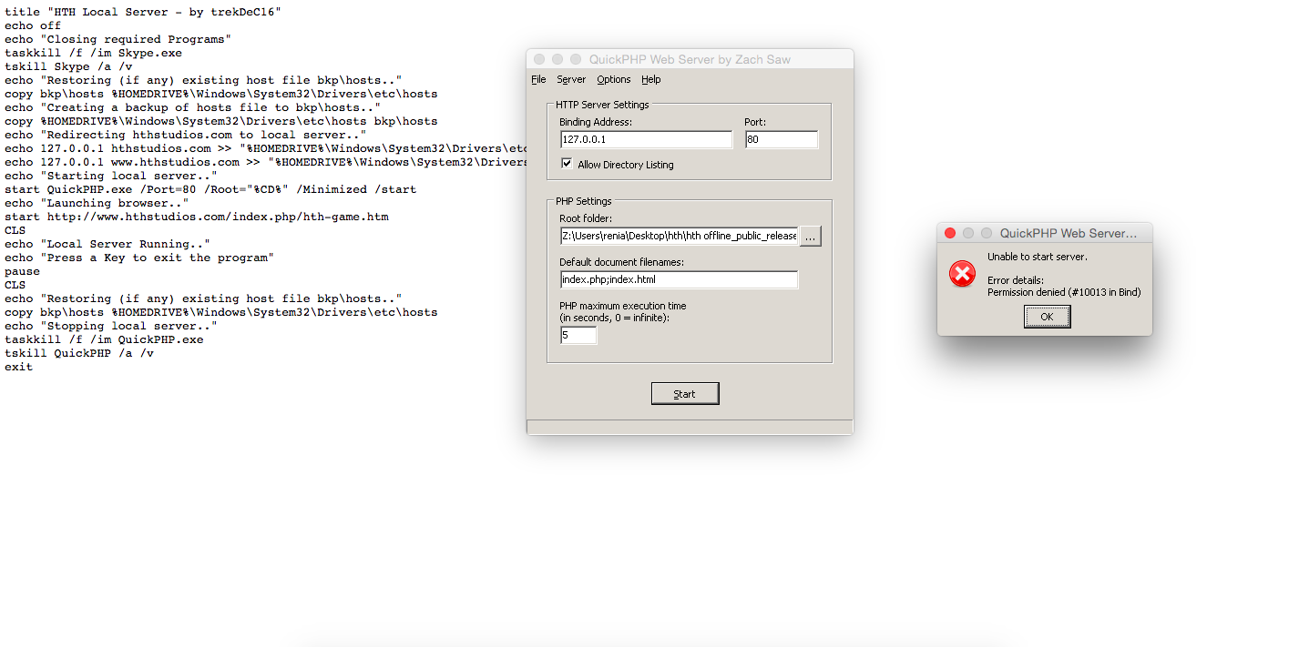Click the "Port:" label
Image resolution: width=1309 pixels, height=647 pixels.
point(756,122)
